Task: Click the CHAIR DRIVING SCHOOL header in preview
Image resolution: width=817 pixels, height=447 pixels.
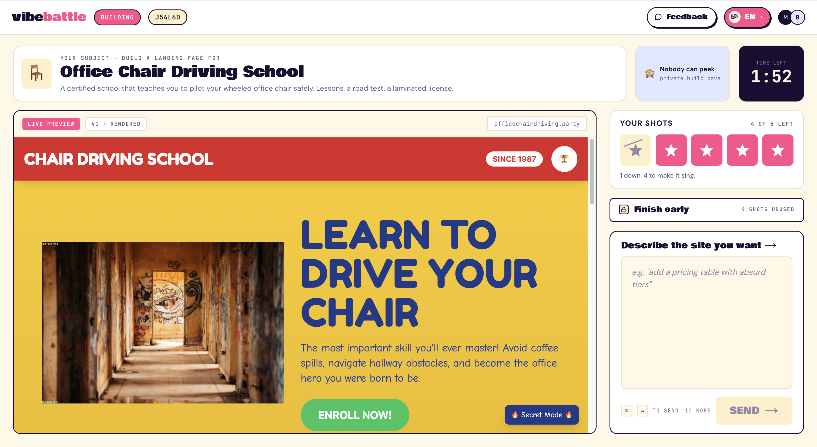Action: (119, 159)
